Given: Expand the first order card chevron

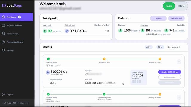Looking at the screenshot, I should pos(179,62).
